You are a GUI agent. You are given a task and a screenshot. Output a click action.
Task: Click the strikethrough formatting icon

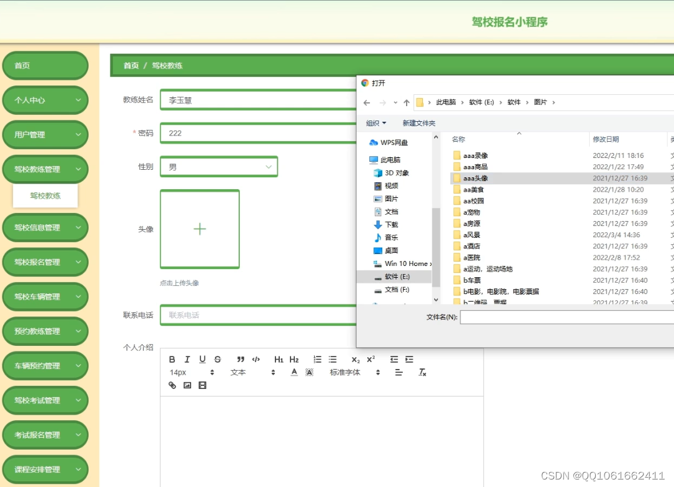pos(217,359)
